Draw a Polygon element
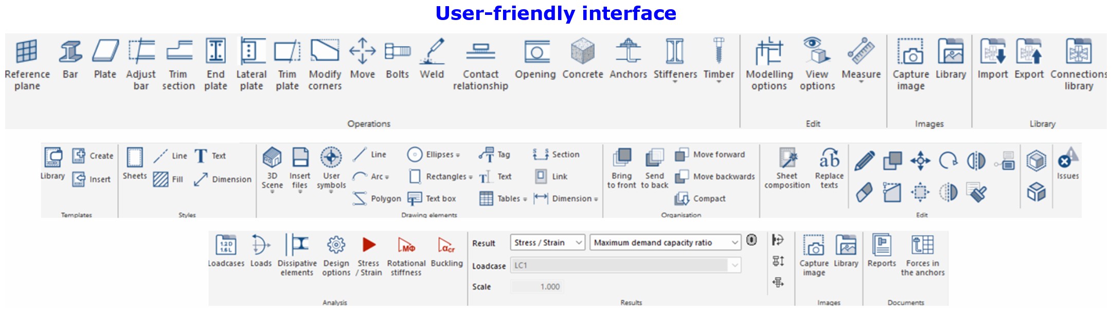 (376, 199)
